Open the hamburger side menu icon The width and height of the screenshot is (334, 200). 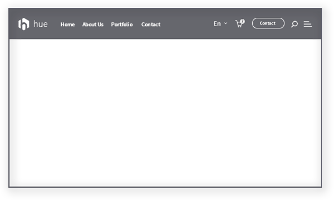coord(308,24)
